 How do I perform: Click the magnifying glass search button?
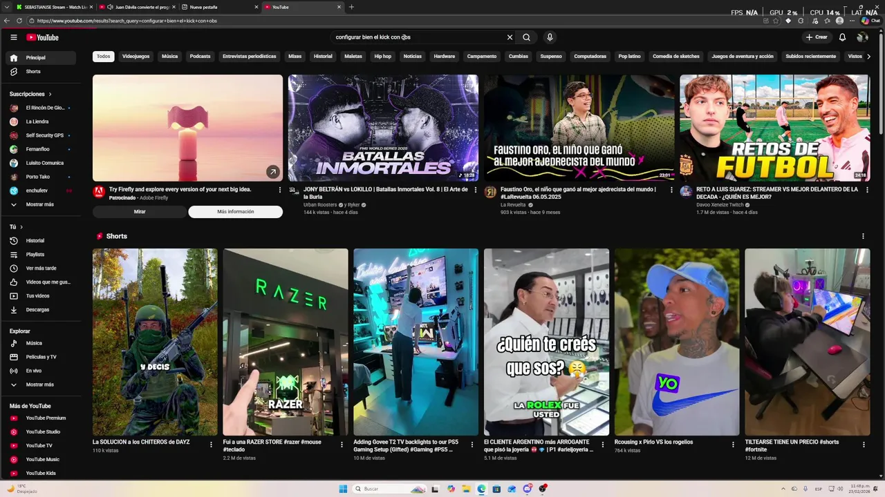pos(527,37)
